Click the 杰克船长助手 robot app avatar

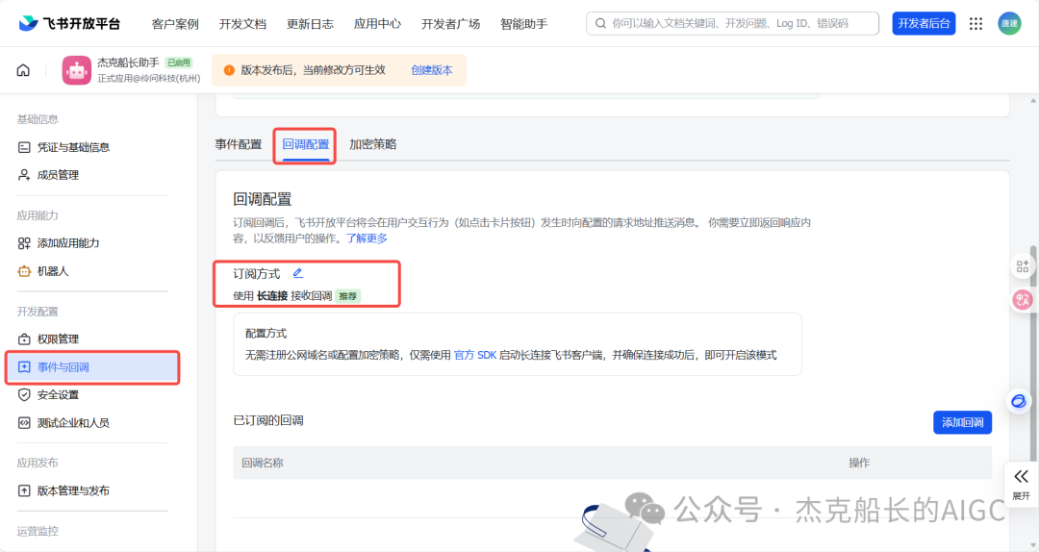[76, 70]
